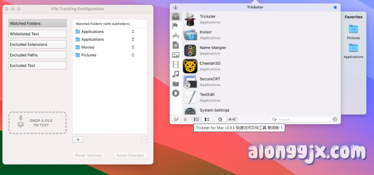The width and height of the screenshot is (374, 175).
Task: Select the Images filter icon in sidebar
Action: (176, 55)
